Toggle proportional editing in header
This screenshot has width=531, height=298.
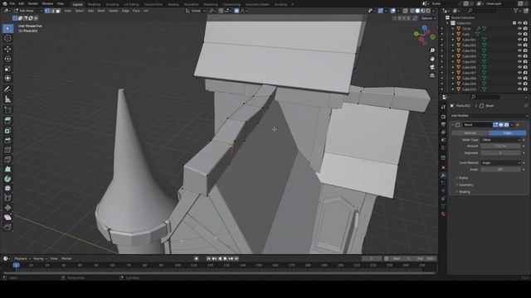(236, 11)
